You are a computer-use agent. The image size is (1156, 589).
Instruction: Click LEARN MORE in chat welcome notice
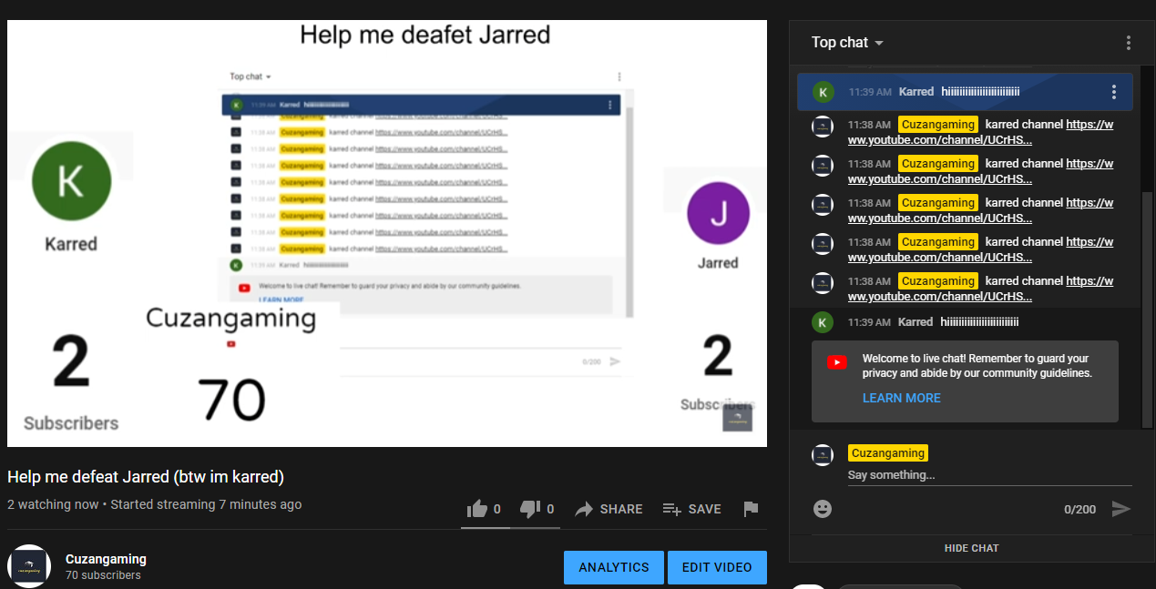click(x=901, y=398)
